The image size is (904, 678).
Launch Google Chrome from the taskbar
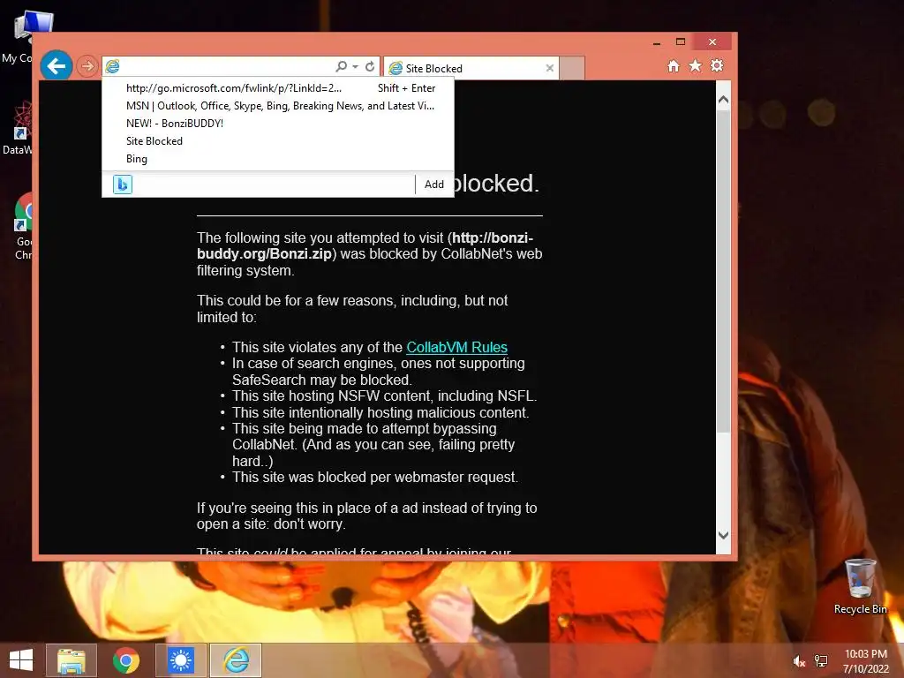coord(126,660)
